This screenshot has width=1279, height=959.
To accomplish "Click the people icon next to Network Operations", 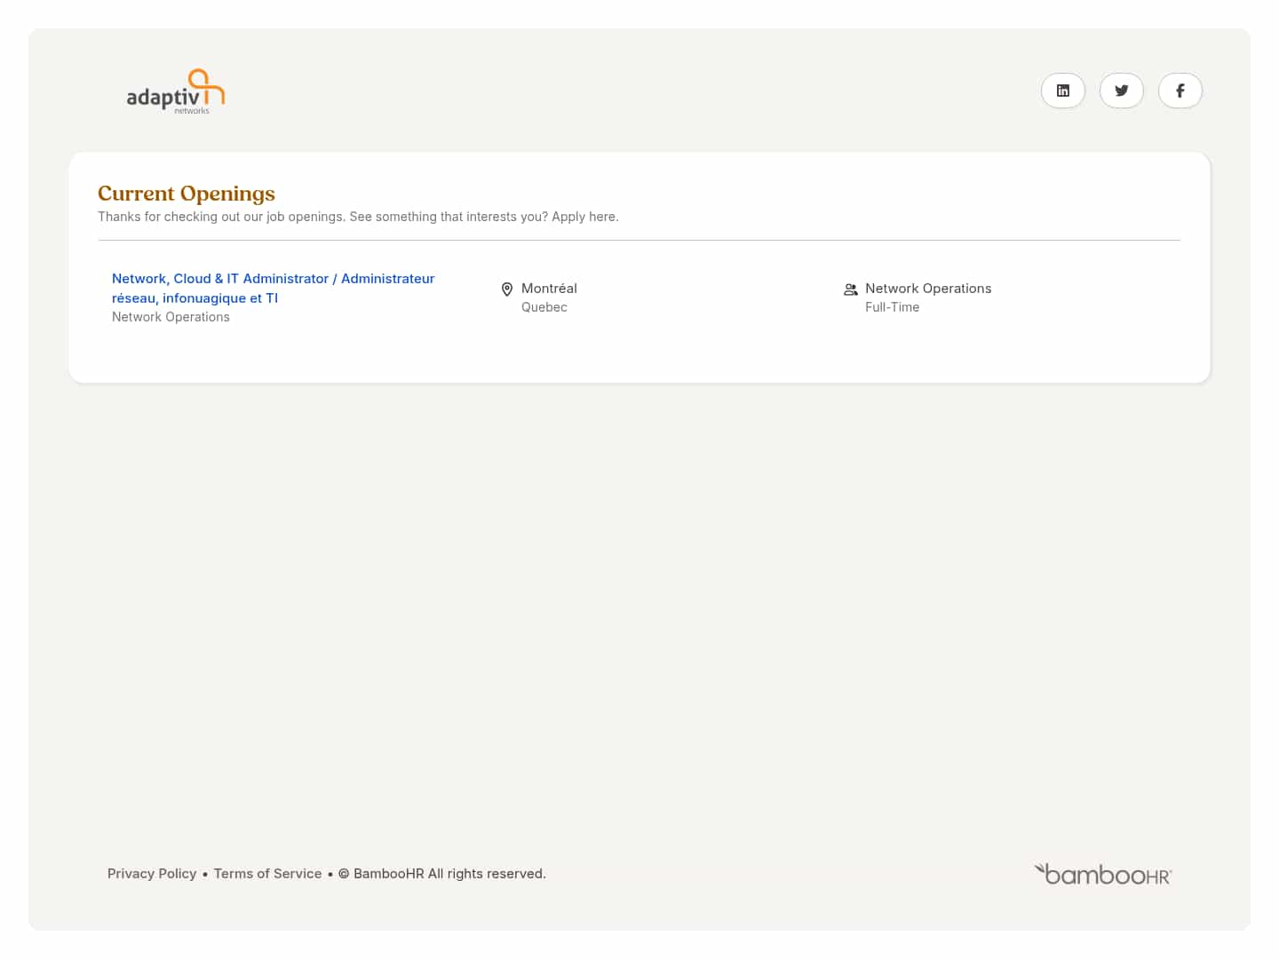I will (x=850, y=289).
